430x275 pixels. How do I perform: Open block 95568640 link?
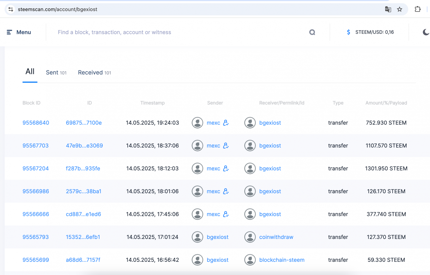[36, 123]
